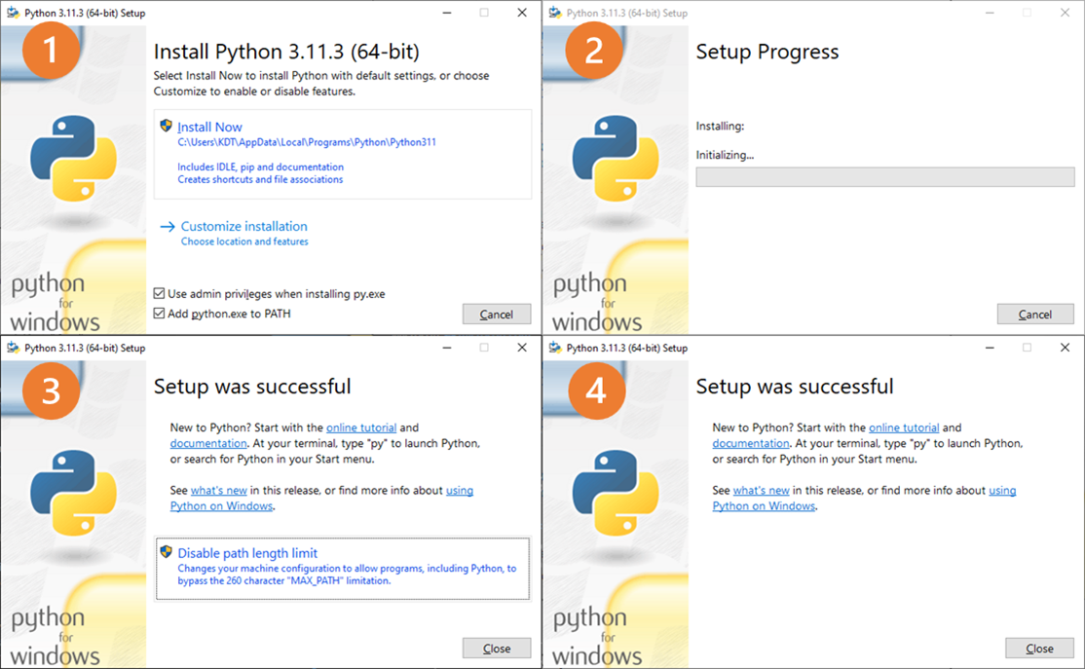Click the title bar installer icon of window 3
This screenshot has height=669, width=1085.
coord(13,348)
